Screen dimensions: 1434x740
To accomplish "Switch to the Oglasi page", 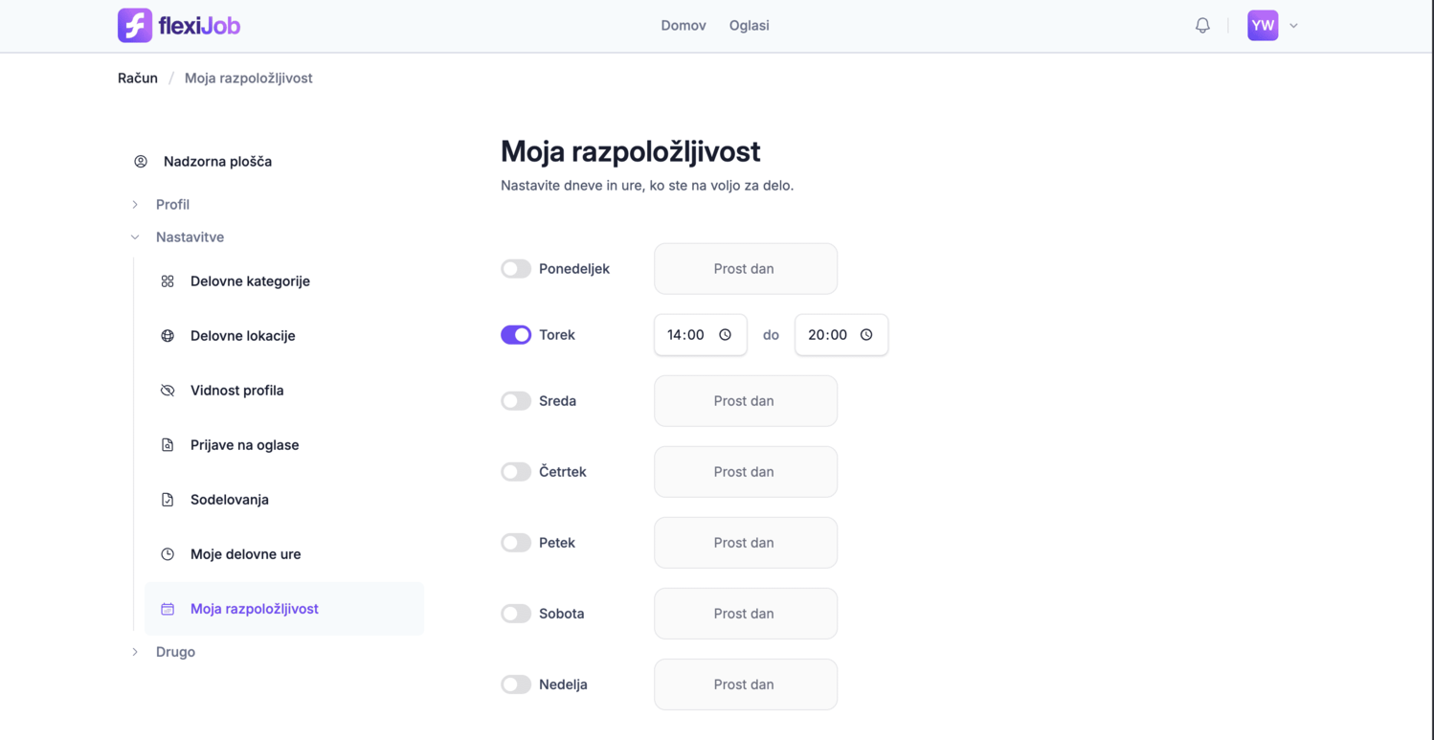I will coord(749,25).
